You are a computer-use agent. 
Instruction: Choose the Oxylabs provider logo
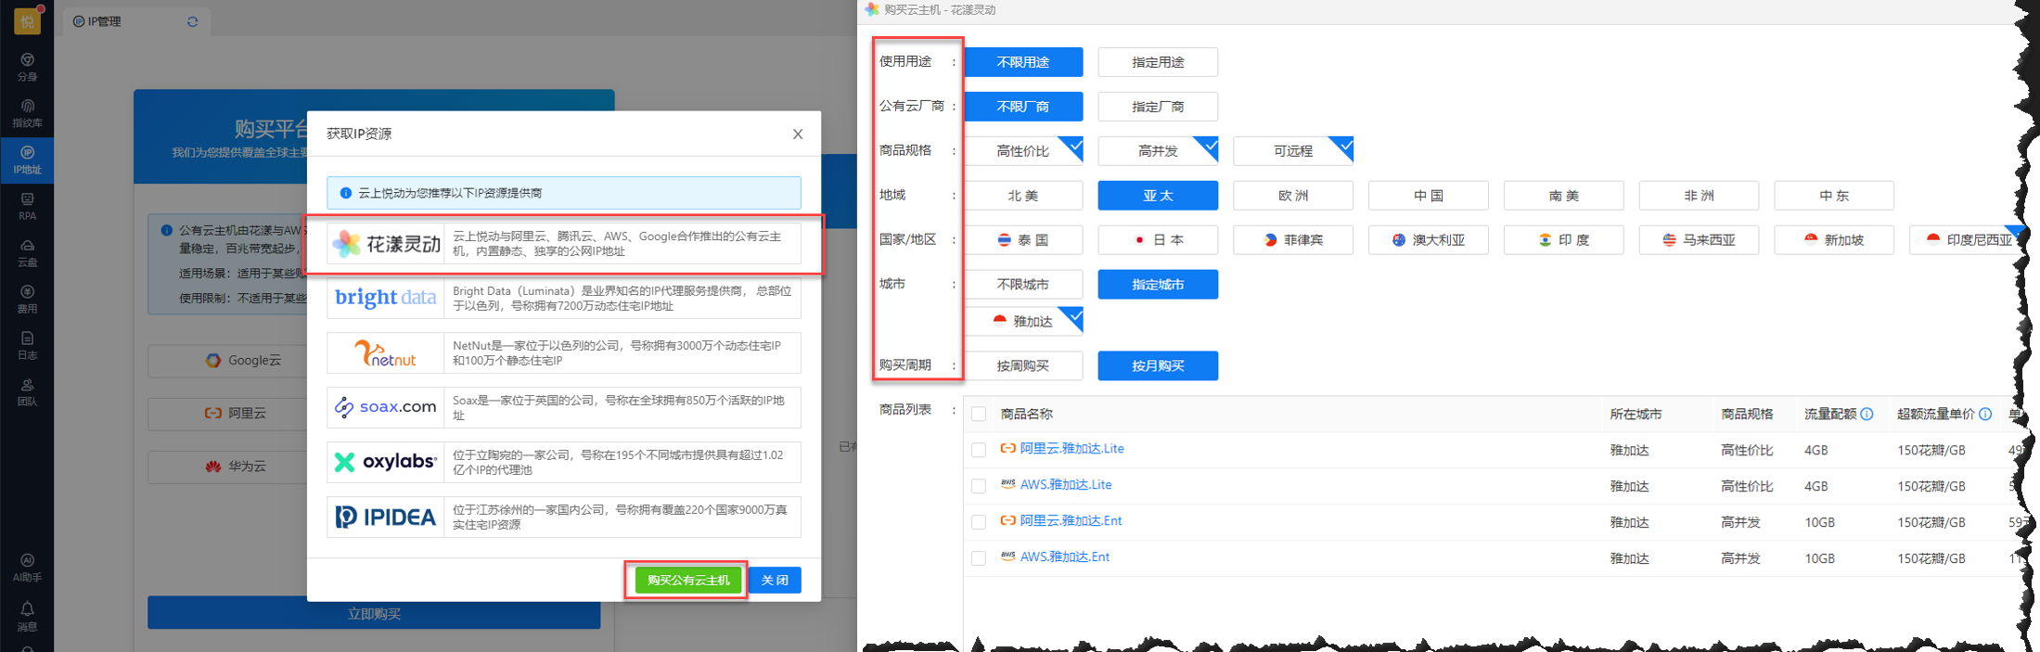(x=386, y=462)
